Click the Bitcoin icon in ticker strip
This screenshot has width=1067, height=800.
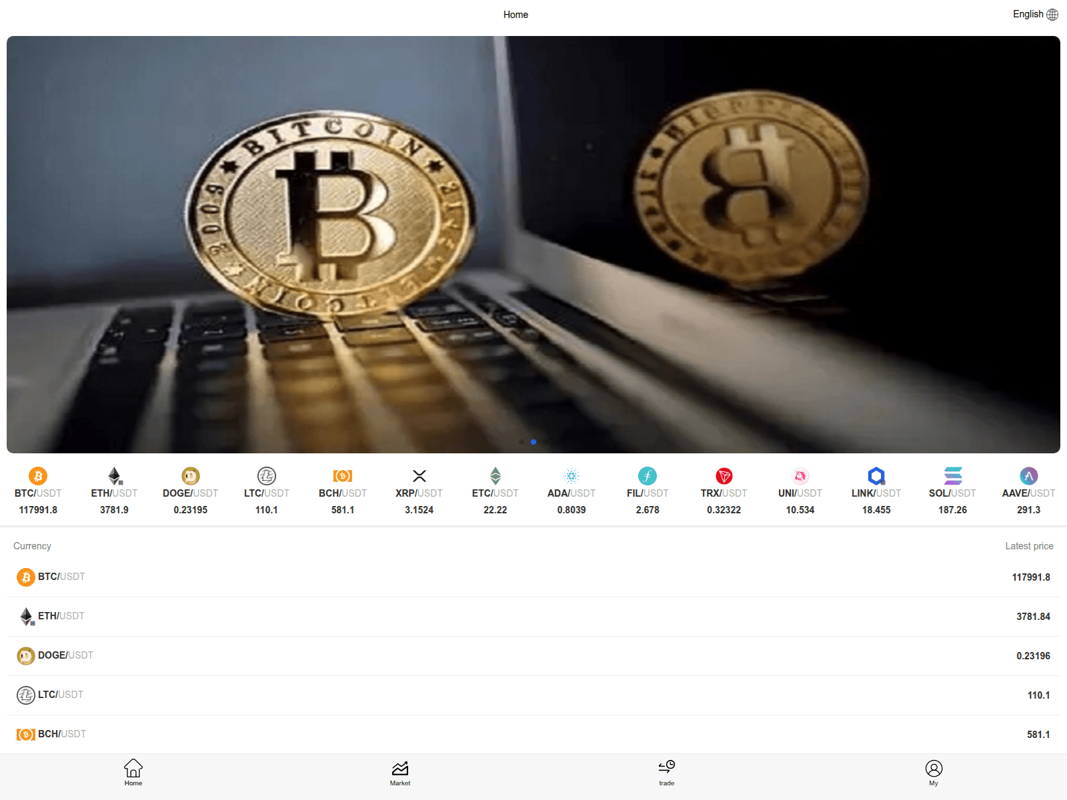point(38,476)
